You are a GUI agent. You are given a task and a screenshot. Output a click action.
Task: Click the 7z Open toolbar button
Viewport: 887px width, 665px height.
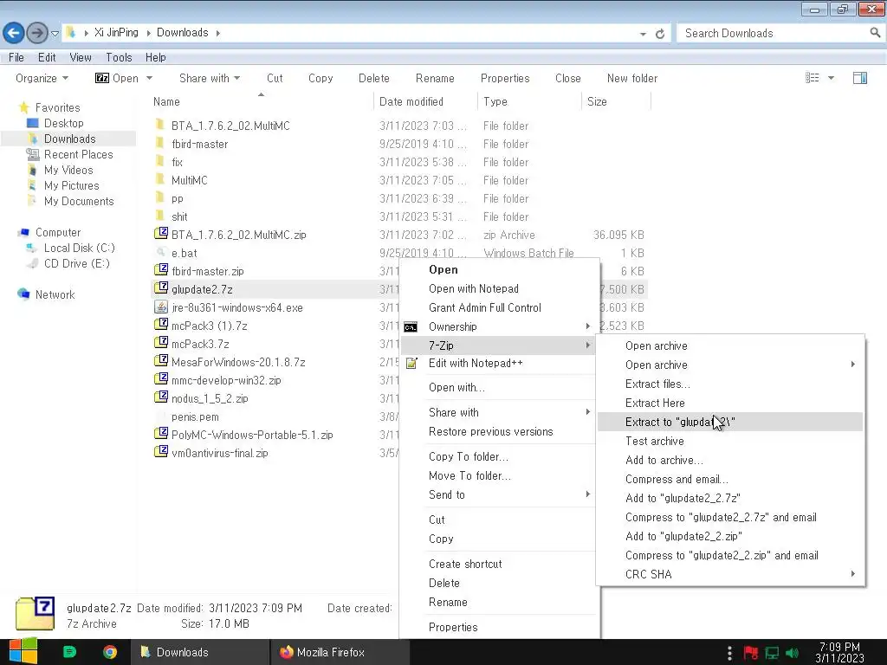[117, 78]
